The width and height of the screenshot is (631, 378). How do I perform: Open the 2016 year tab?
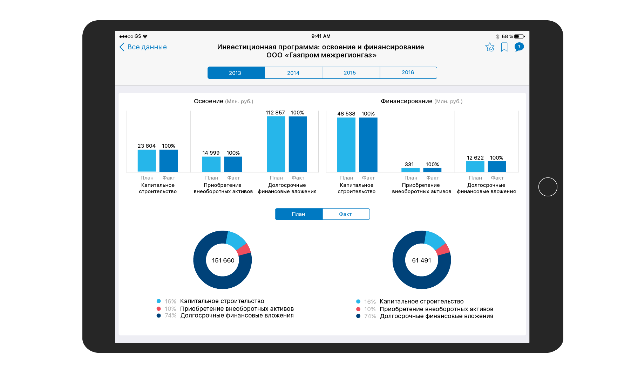click(408, 73)
